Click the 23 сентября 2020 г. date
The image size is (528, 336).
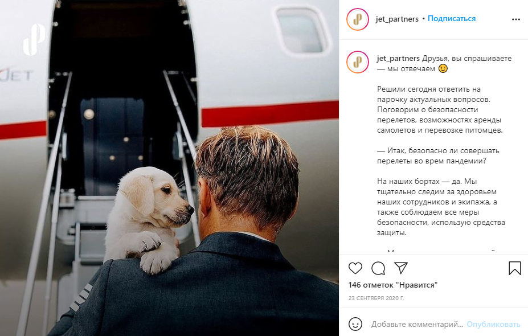[x=376, y=298]
